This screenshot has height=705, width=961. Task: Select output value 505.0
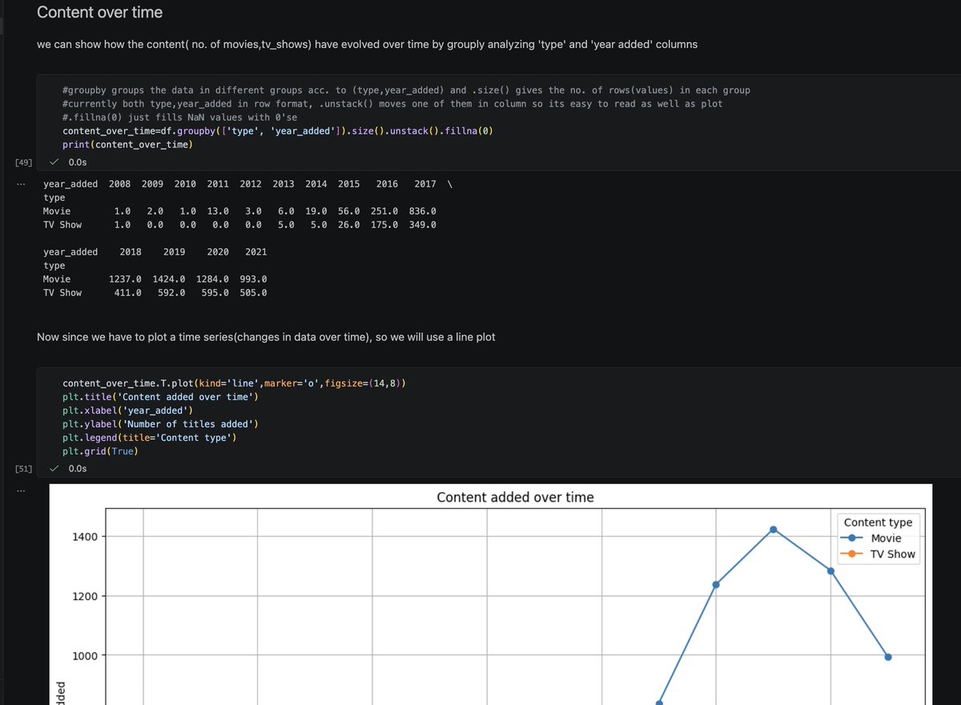[x=253, y=293]
